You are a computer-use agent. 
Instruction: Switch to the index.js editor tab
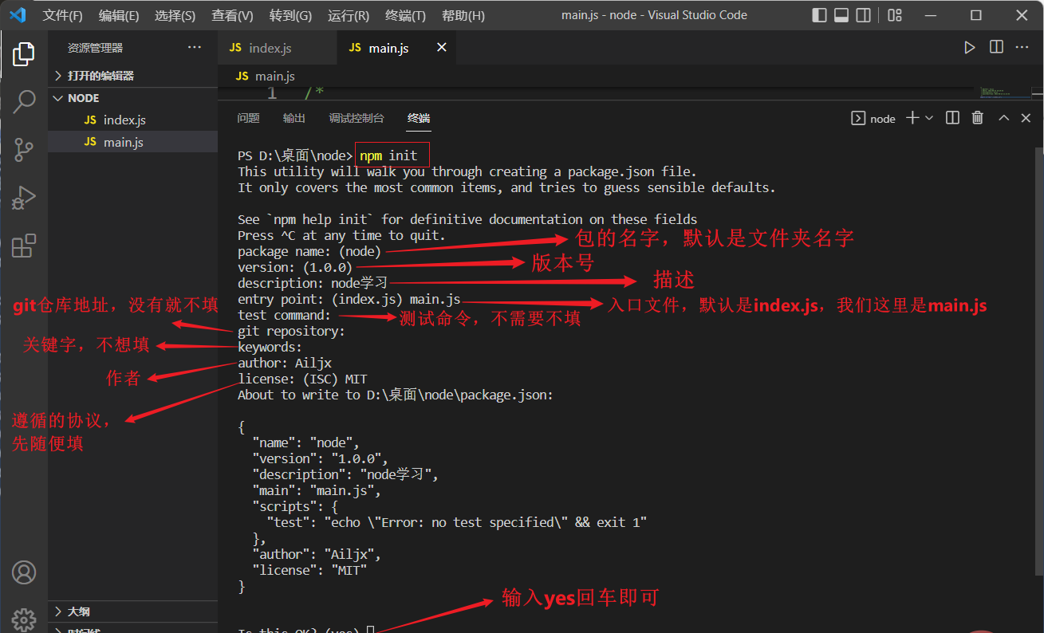tap(278, 48)
